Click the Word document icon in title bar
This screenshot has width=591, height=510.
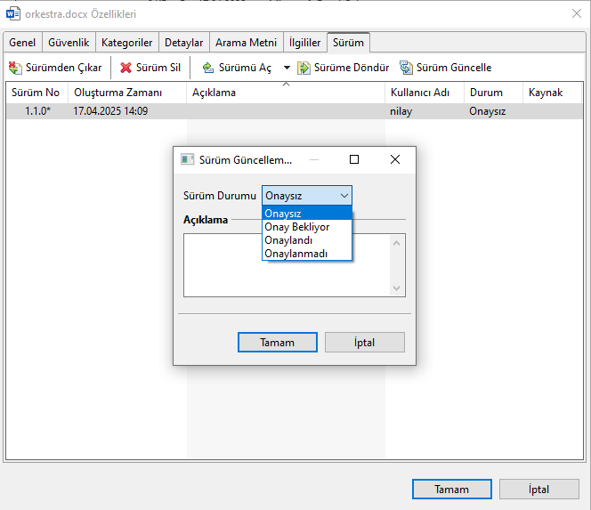pos(13,13)
